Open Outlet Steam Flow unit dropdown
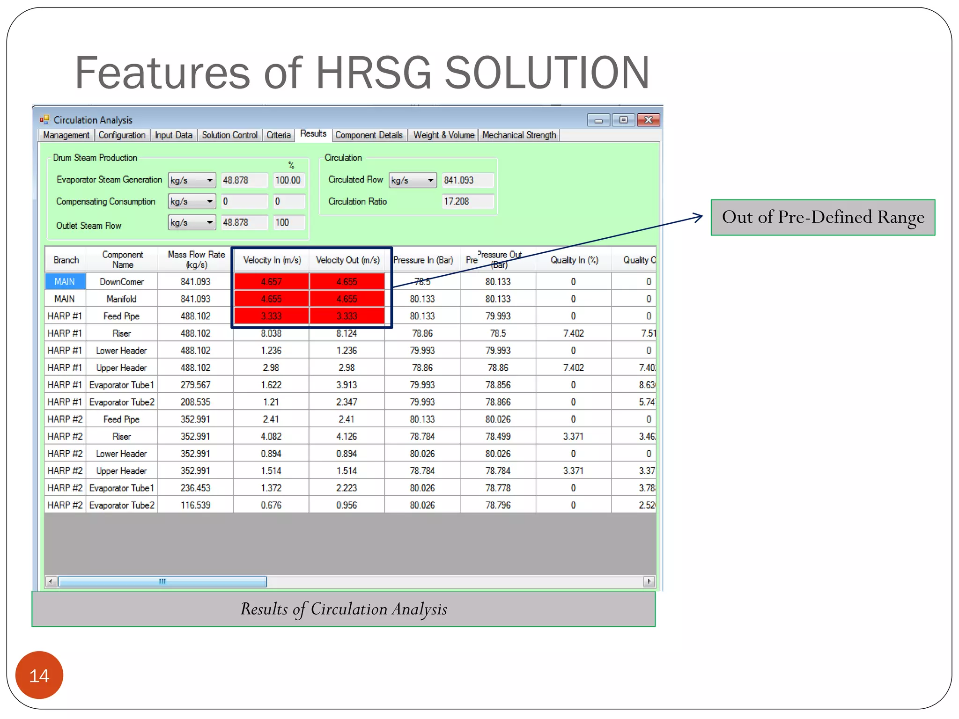 (x=192, y=222)
